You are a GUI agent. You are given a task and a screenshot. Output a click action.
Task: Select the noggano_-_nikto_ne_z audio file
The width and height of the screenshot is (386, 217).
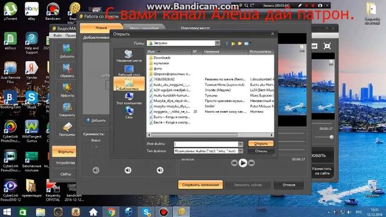pyautogui.click(x=170, y=112)
